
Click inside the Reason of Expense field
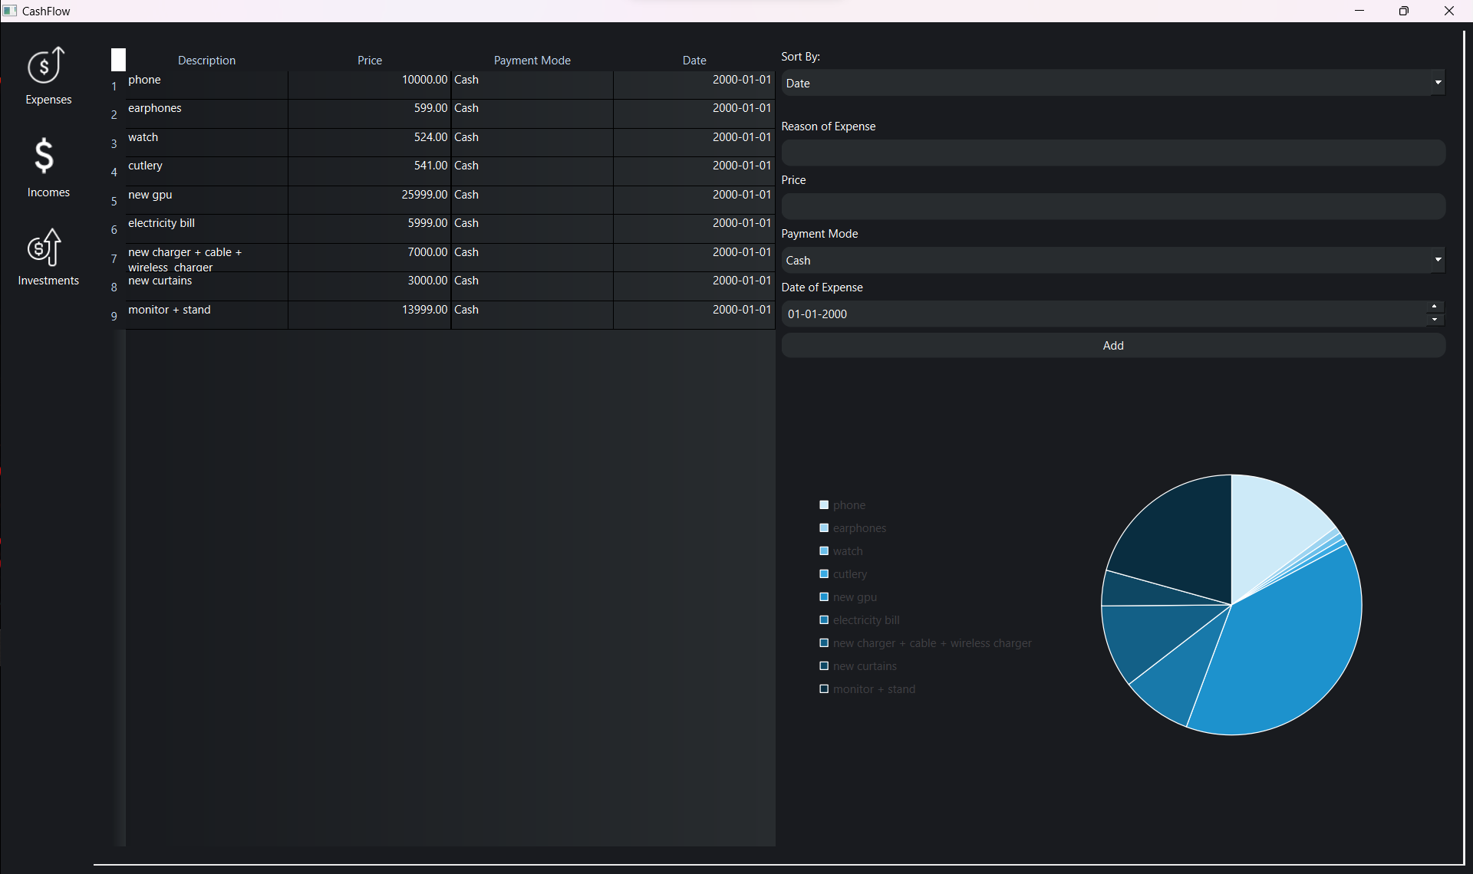pos(1113,153)
